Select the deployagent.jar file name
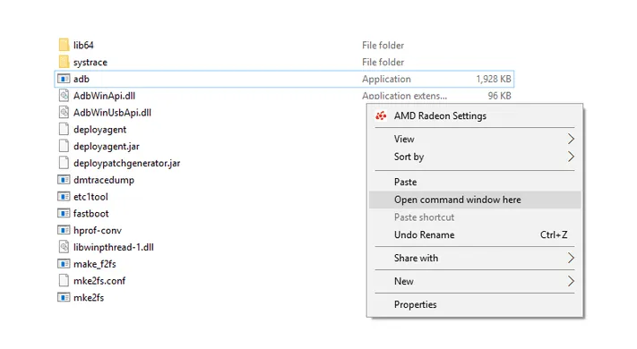The width and height of the screenshot is (637, 349). (x=107, y=147)
